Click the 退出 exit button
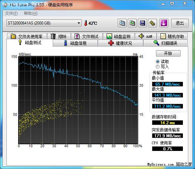Viewport: 195px width, 169px height. point(180,23)
